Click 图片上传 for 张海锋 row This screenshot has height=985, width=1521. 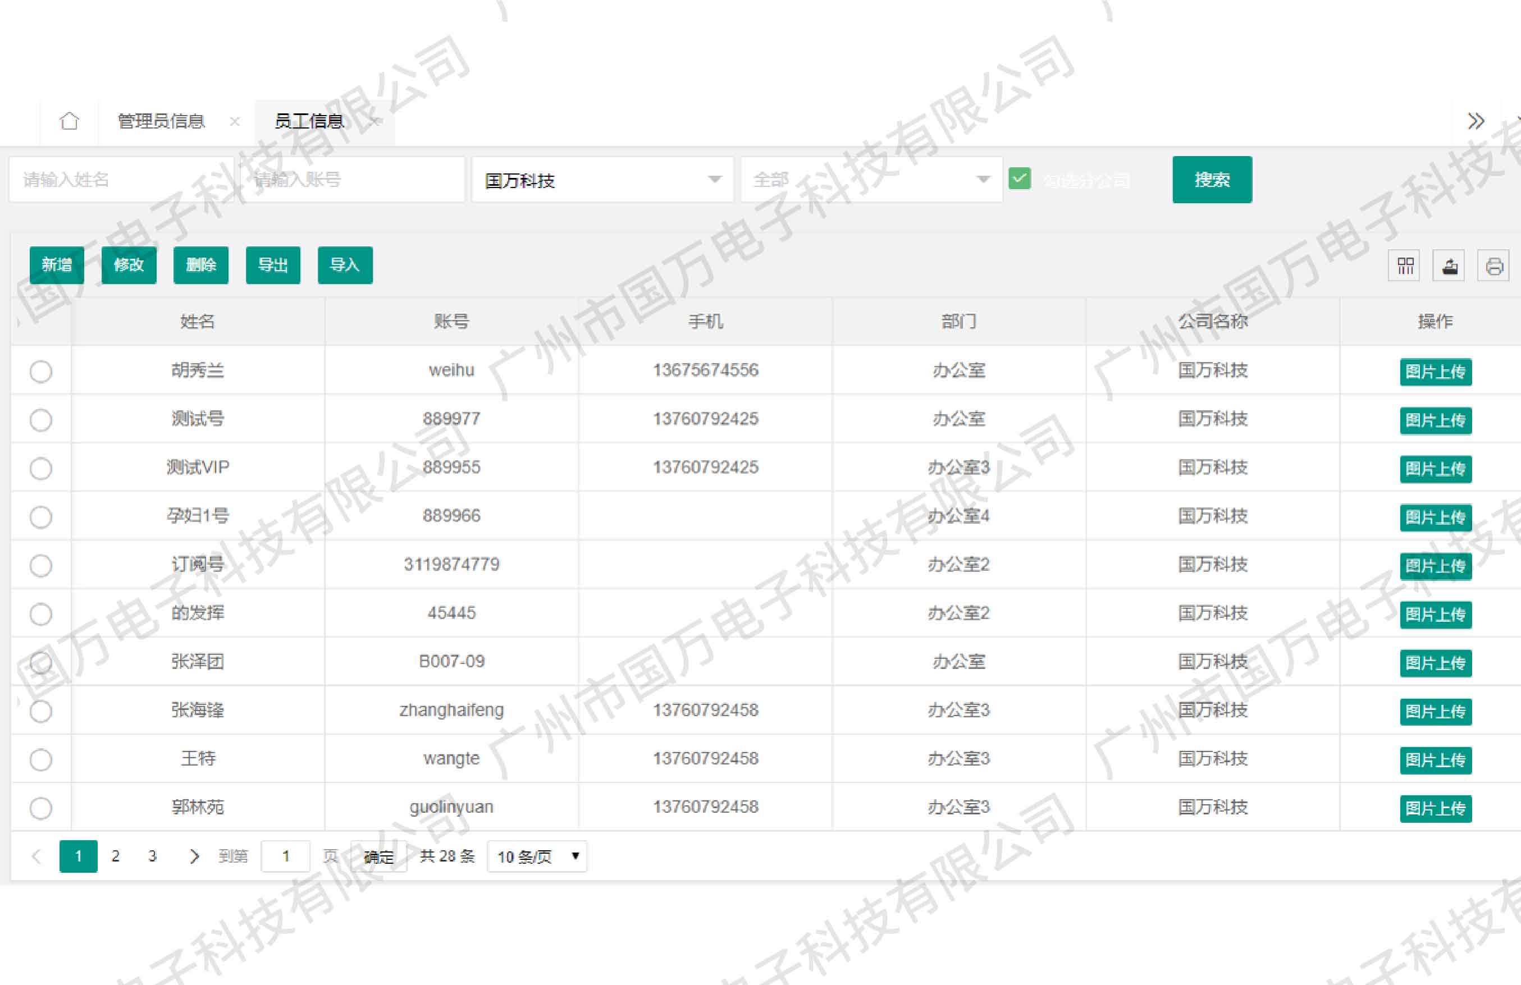click(x=1435, y=711)
